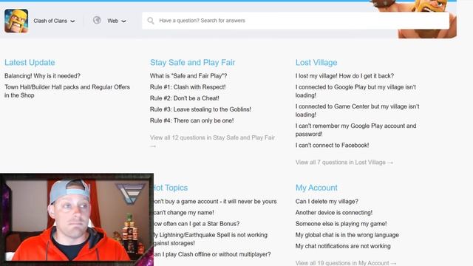The height and width of the screenshot is (266, 473).
Task: Open 'Don't buy a game account' article
Action: 215,202
